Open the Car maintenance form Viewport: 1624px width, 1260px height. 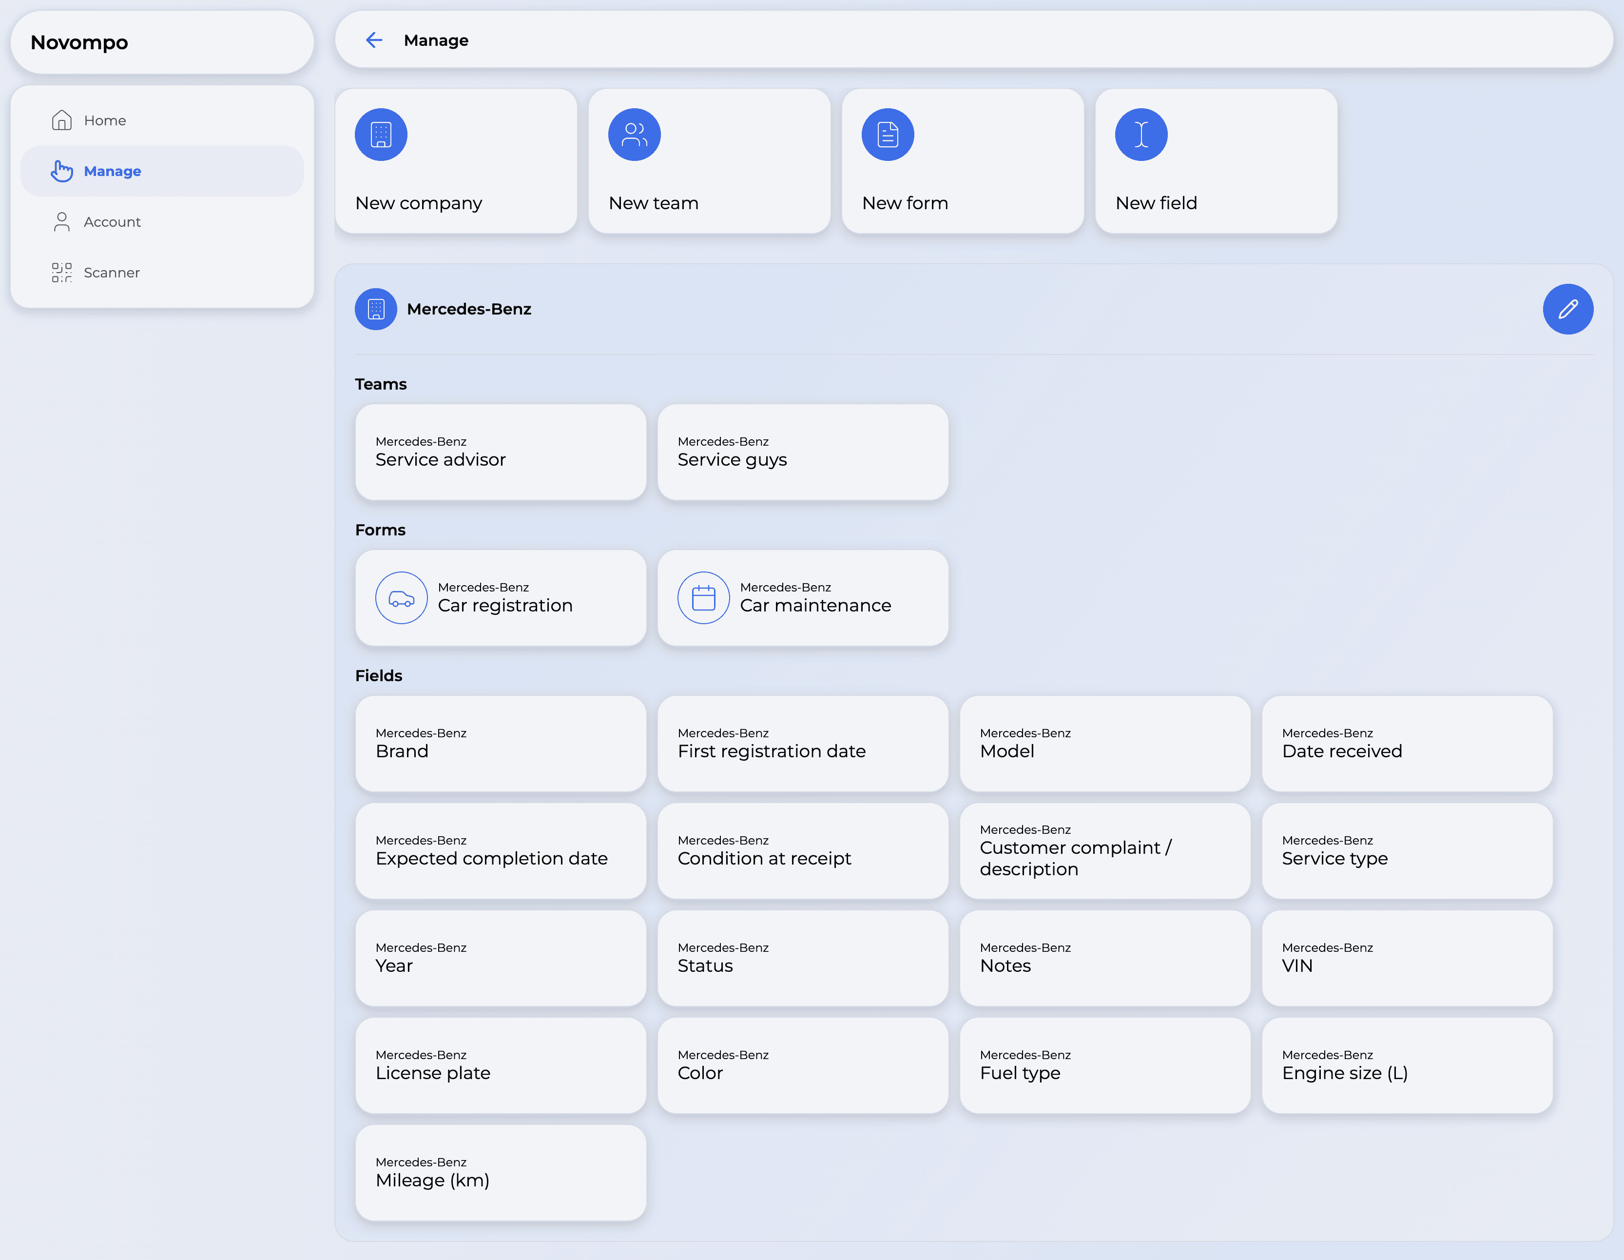click(803, 598)
